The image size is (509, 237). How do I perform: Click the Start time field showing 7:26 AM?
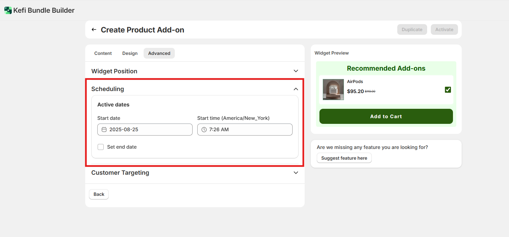(248, 130)
